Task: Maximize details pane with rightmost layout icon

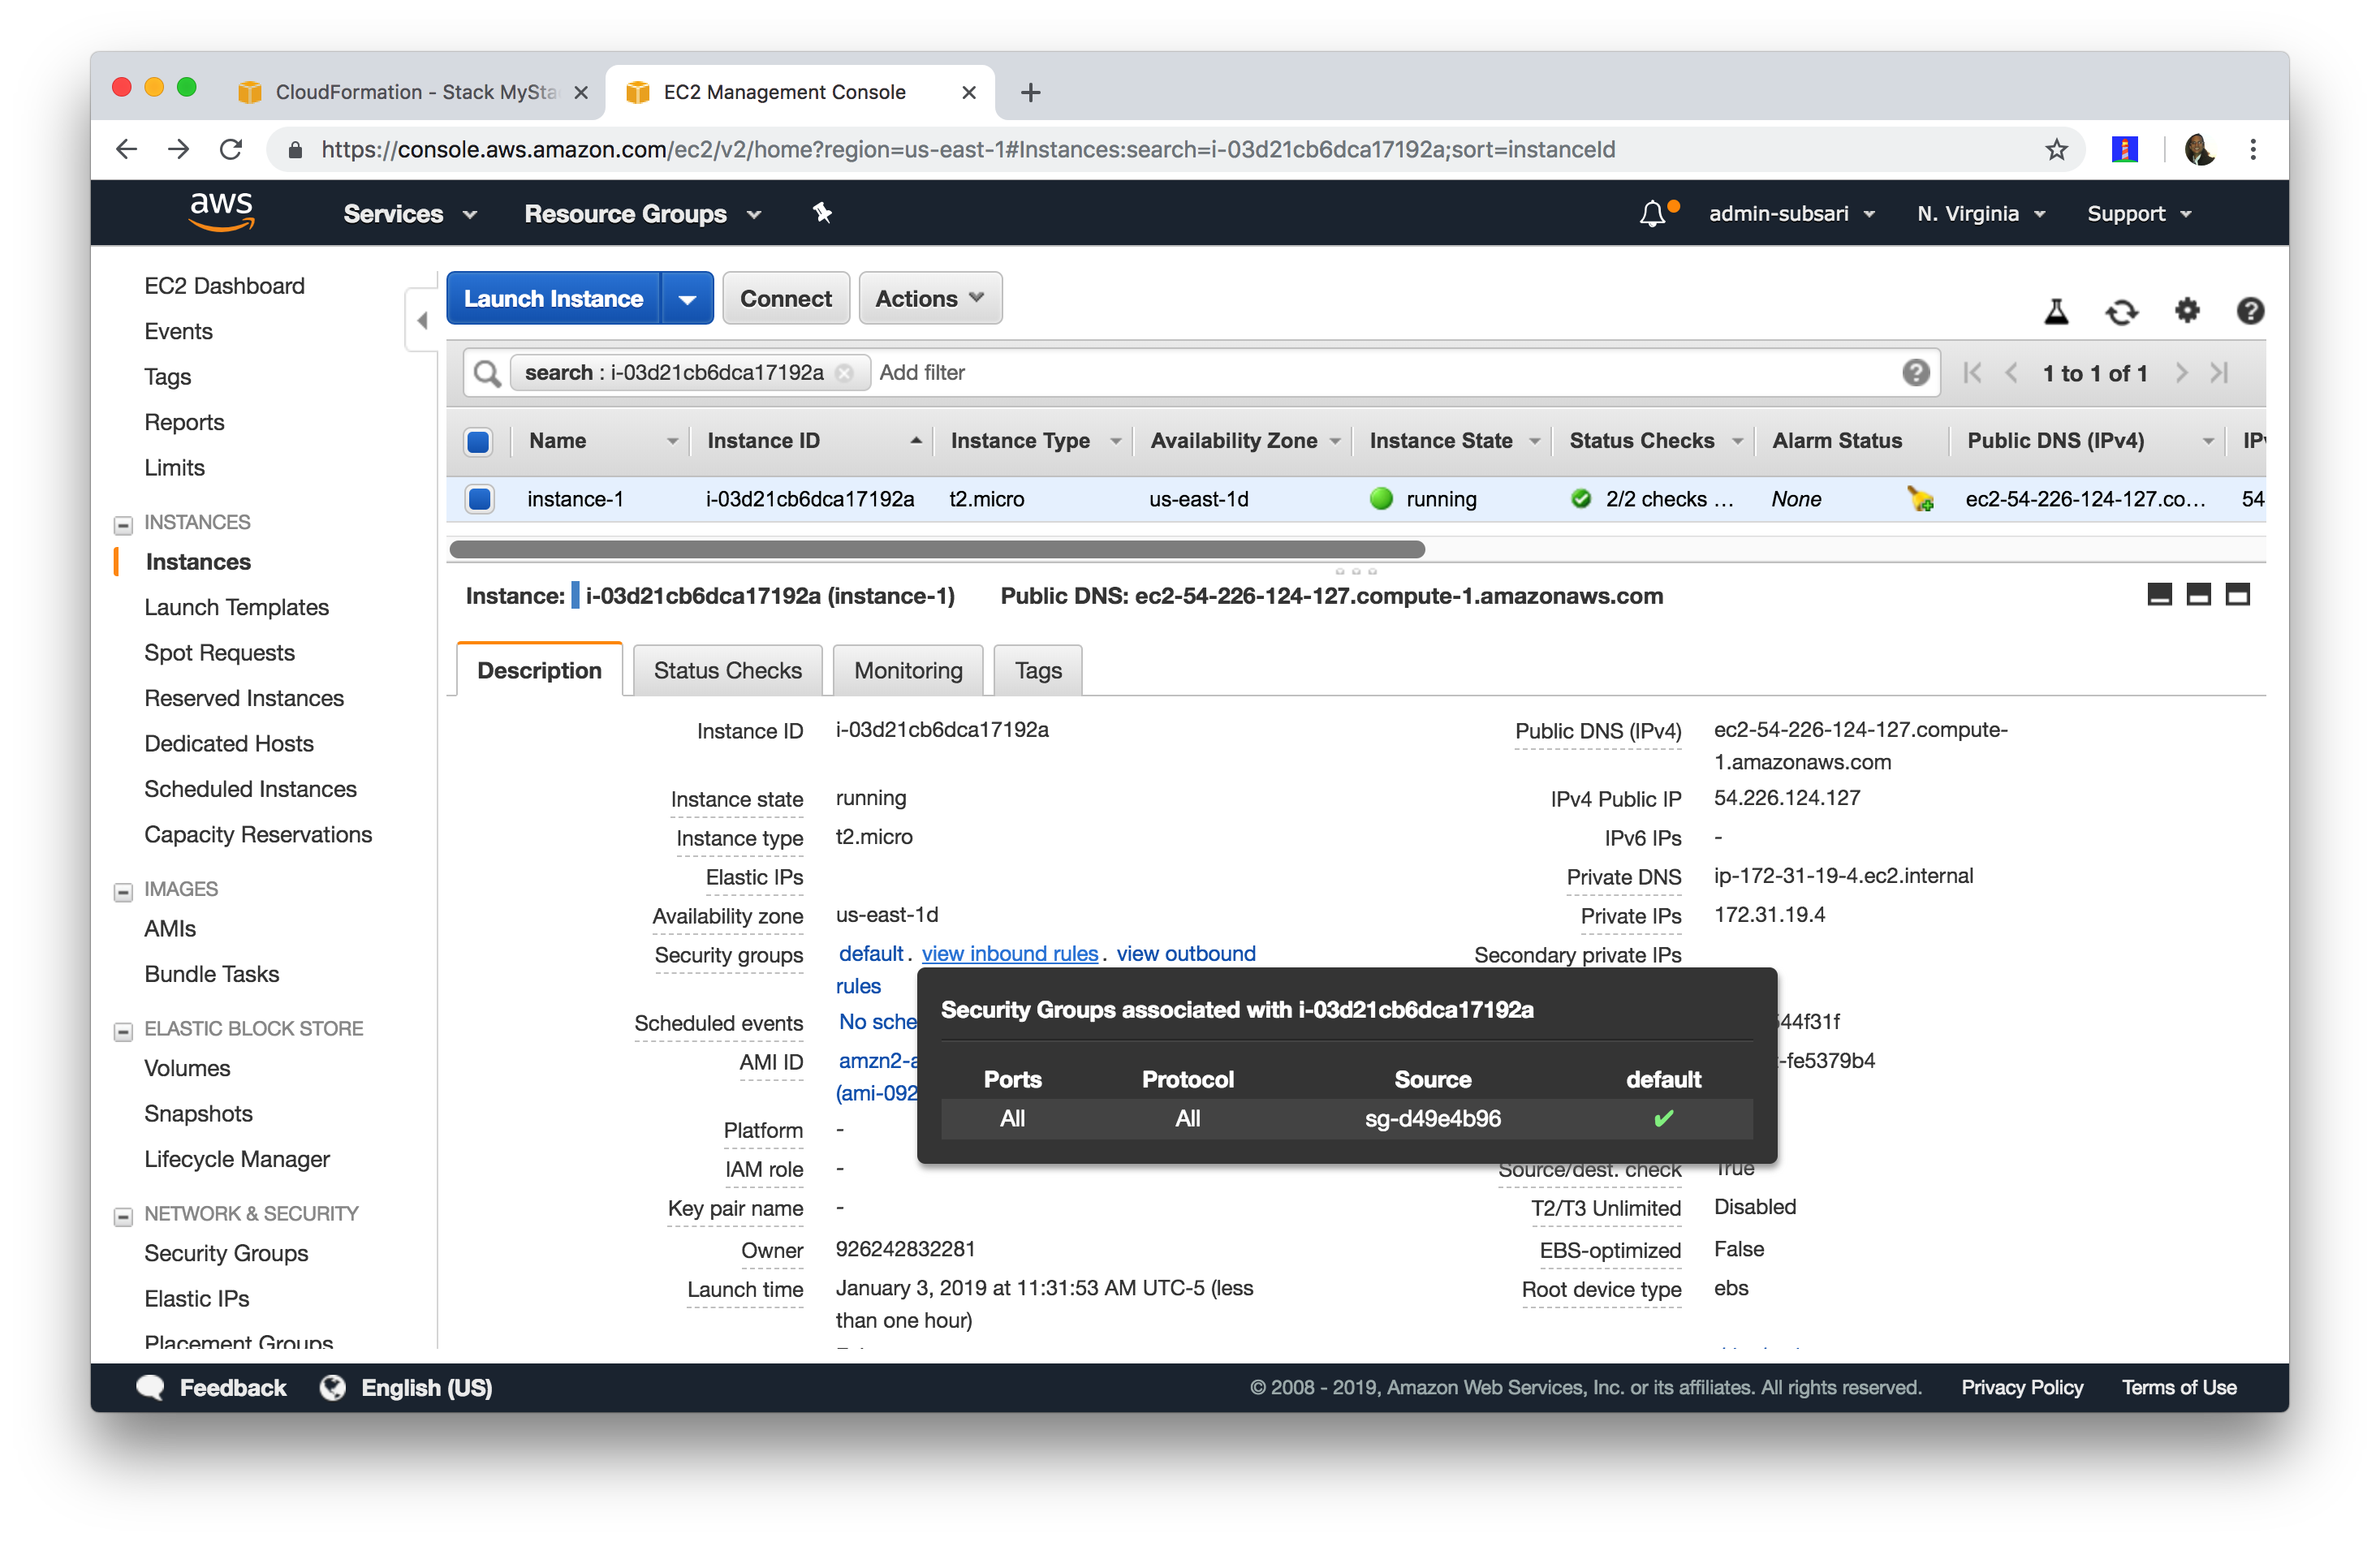Action: (2237, 595)
